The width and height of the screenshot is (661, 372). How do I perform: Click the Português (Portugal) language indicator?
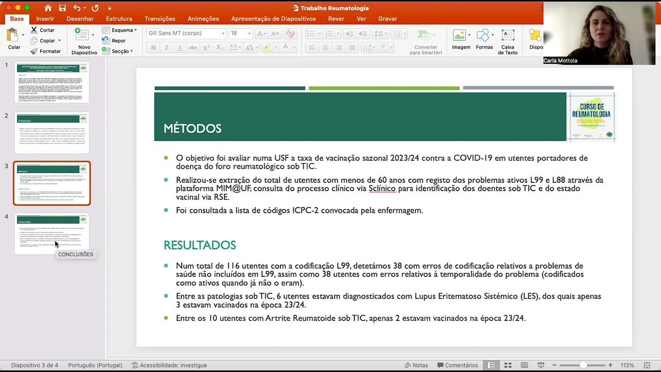[x=95, y=365]
